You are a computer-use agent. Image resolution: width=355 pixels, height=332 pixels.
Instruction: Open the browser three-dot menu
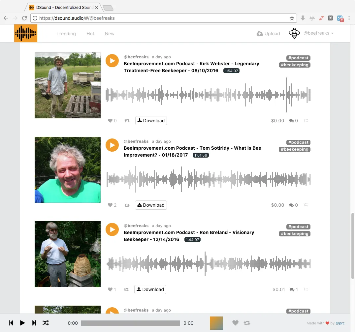[x=349, y=18]
